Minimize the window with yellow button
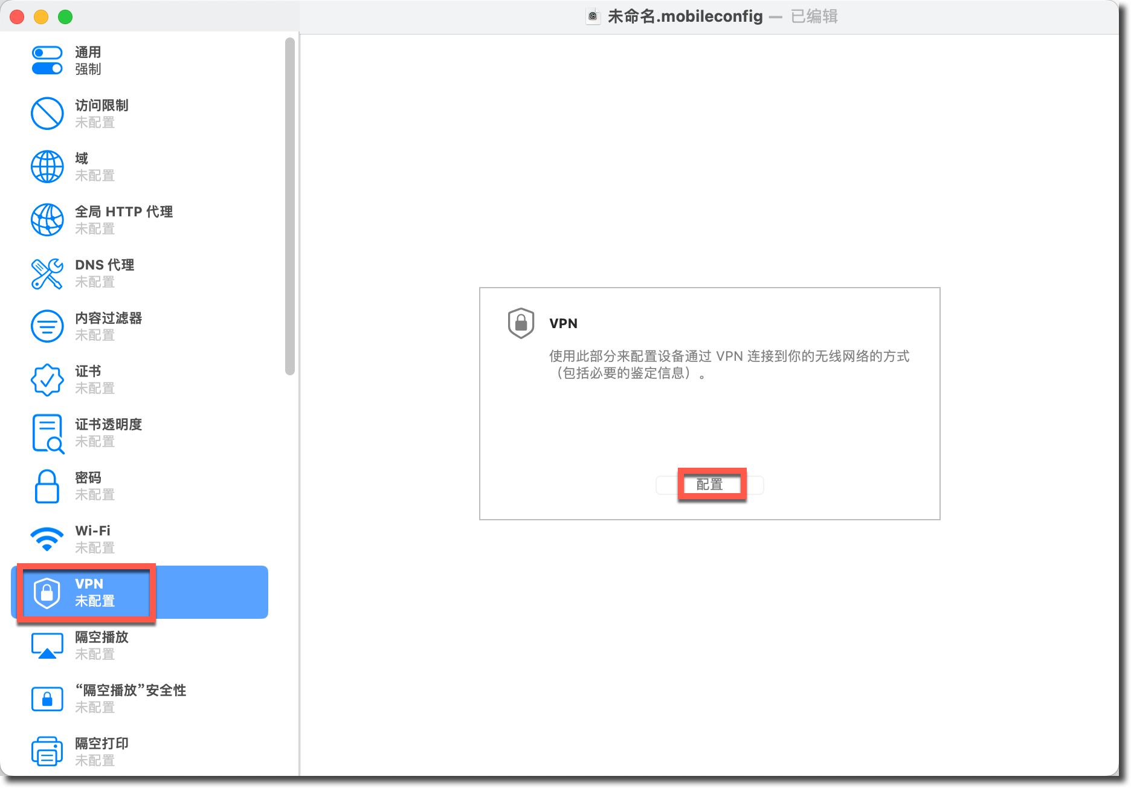The width and height of the screenshot is (1131, 788). [41, 17]
